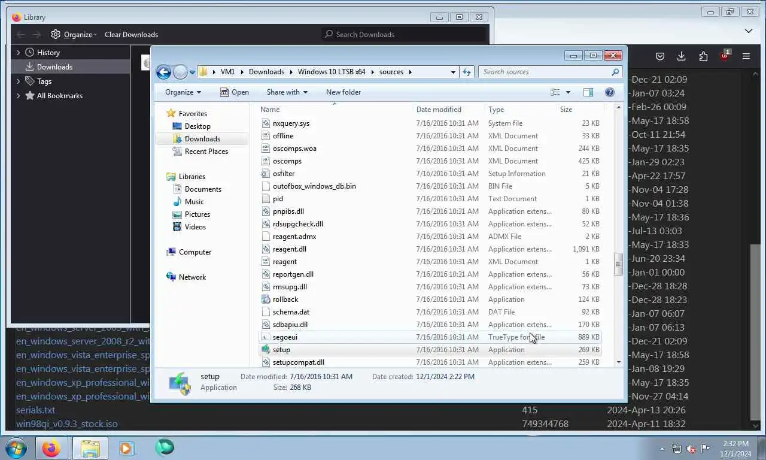Screen dimensions: 766x460
Task: Click the Firefox tab list chevron
Action: tap(749, 31)
